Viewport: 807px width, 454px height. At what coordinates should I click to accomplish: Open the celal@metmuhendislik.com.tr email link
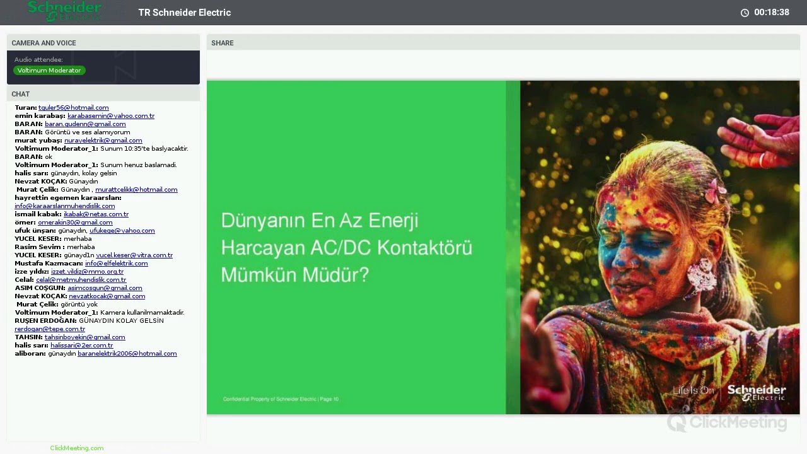(81, 280)
